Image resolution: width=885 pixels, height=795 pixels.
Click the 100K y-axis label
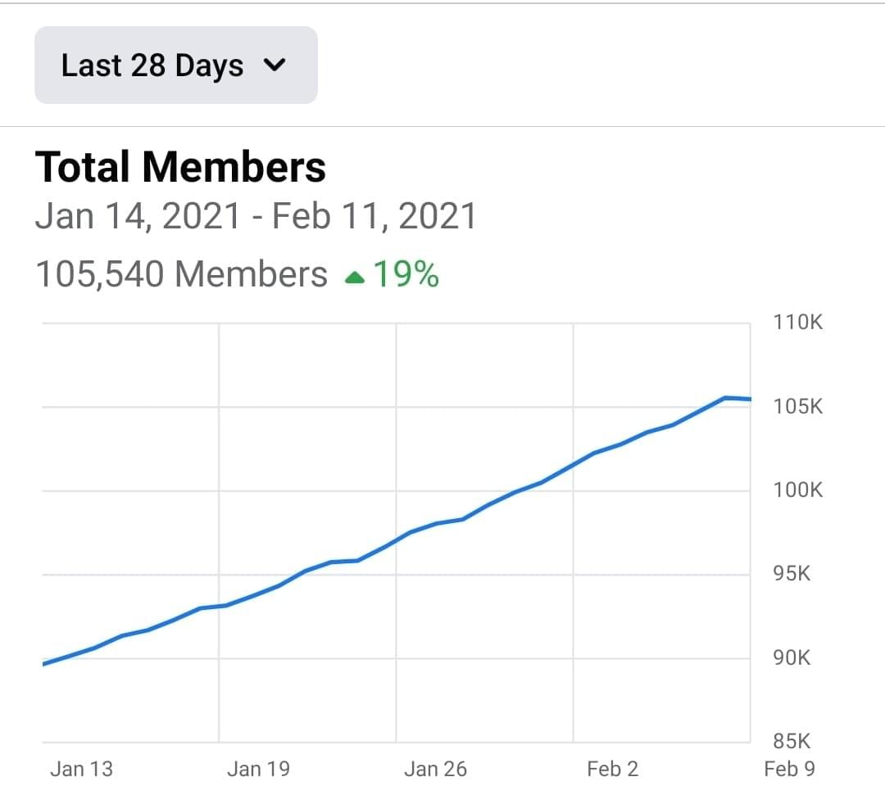pyautogui.click(x=797, y=490)
